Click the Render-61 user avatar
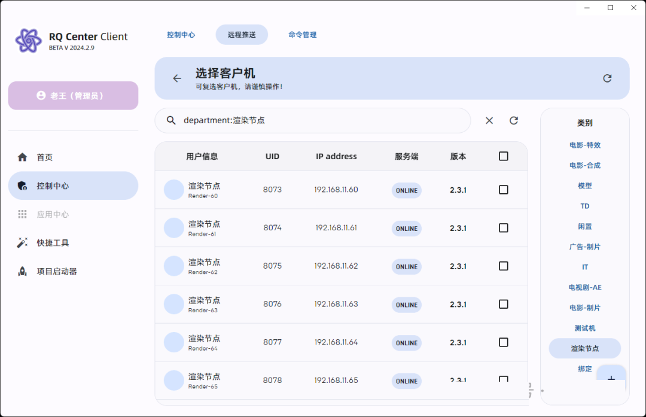Image resolution: width=646 pixels, height=417 pixels. point(174,228)
